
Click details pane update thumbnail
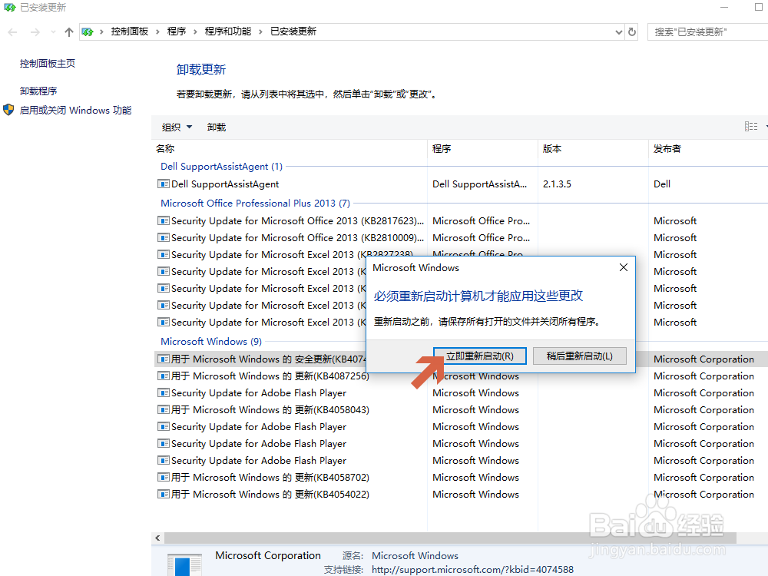click(x=184, y=564)
